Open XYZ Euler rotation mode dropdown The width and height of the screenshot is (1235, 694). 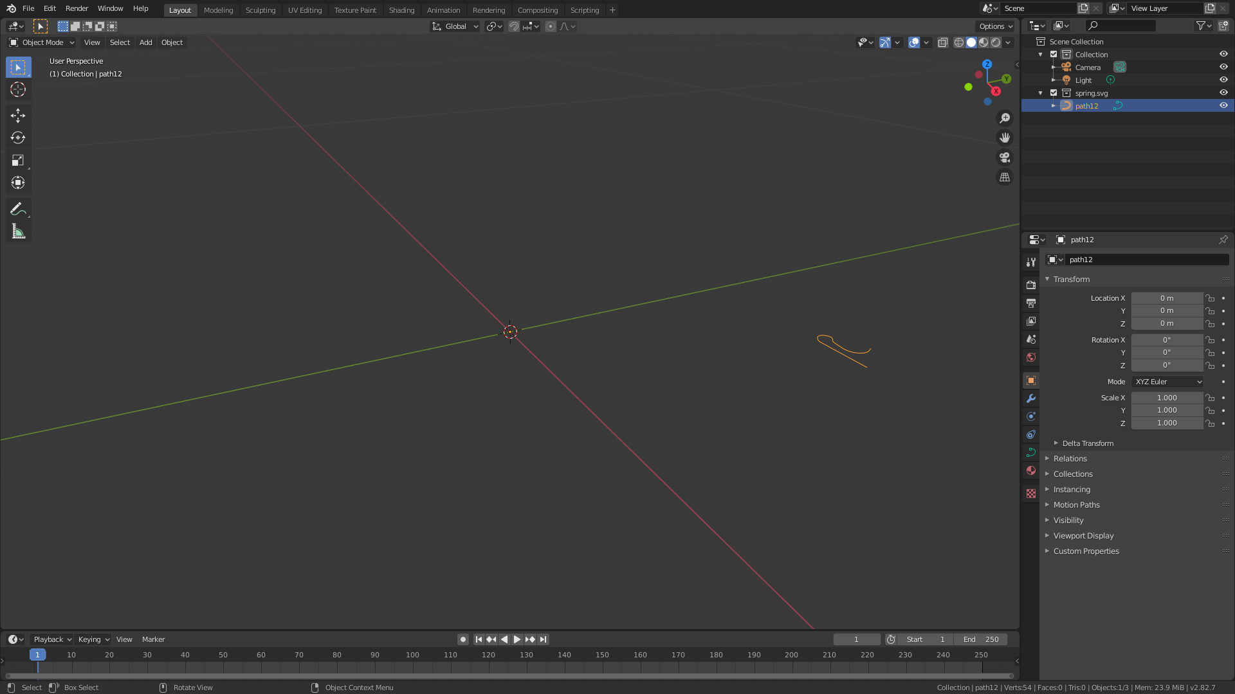pos(1167,382)
